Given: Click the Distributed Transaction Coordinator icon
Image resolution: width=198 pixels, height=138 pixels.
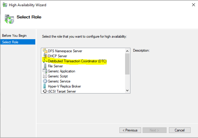Looking at the screenshot, I should click(45, 61).
